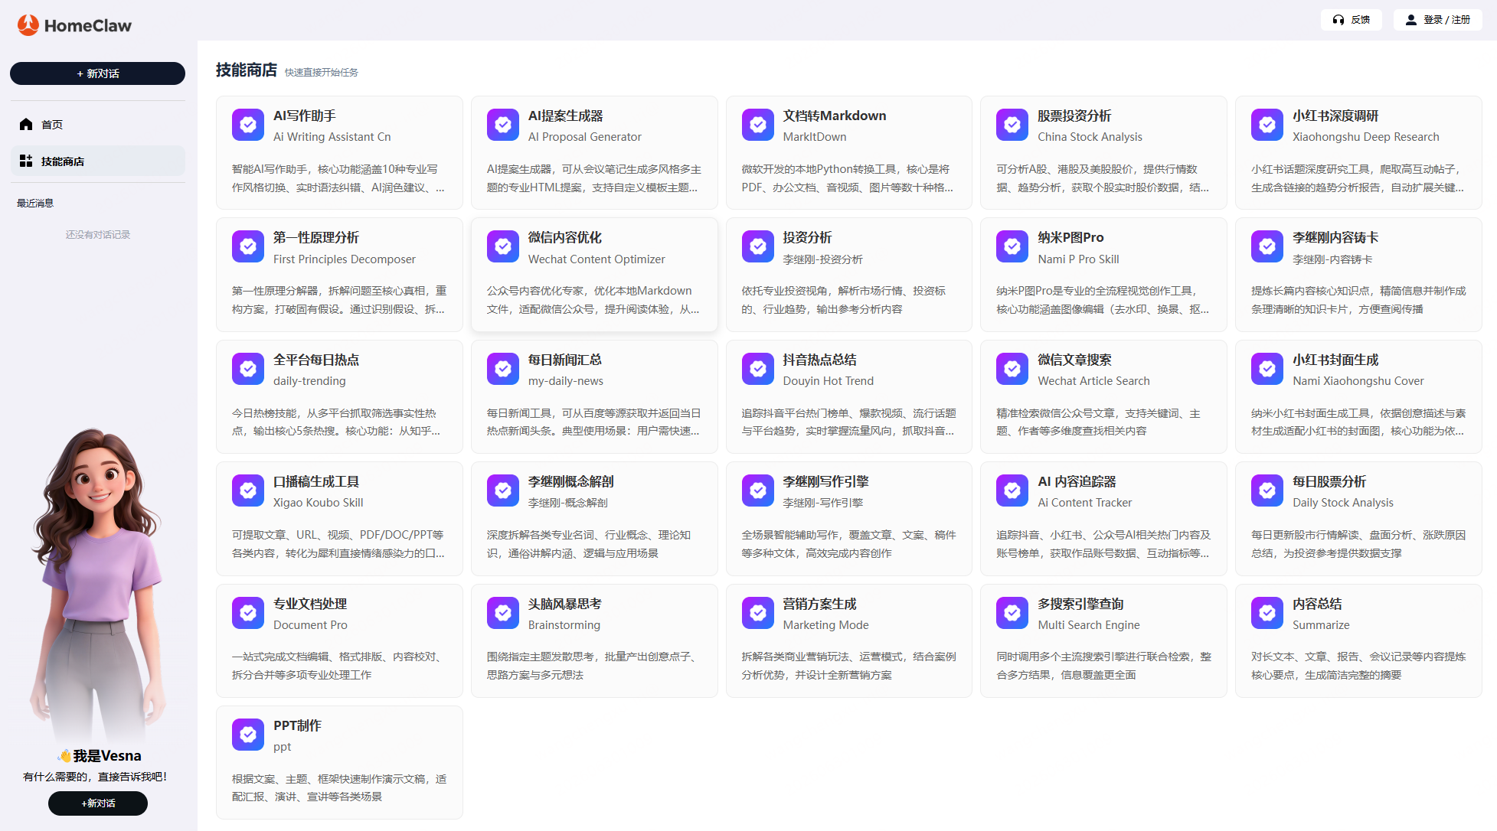Click the my-daily-news subtitle
Screen dimensions: 1497x831
click(x=566, y=381)
